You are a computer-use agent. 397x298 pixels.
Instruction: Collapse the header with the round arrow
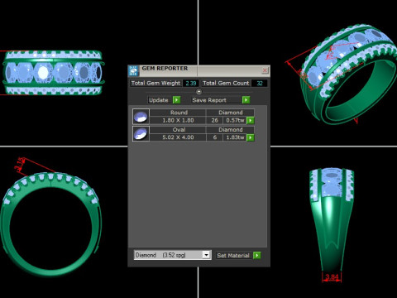(198, 92)
